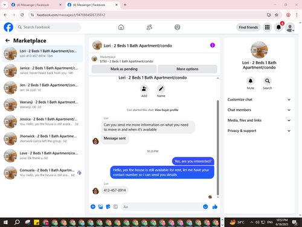
Task: Open the Facebook logo home link
Action: pyautogui.click(x=8, y=27)
